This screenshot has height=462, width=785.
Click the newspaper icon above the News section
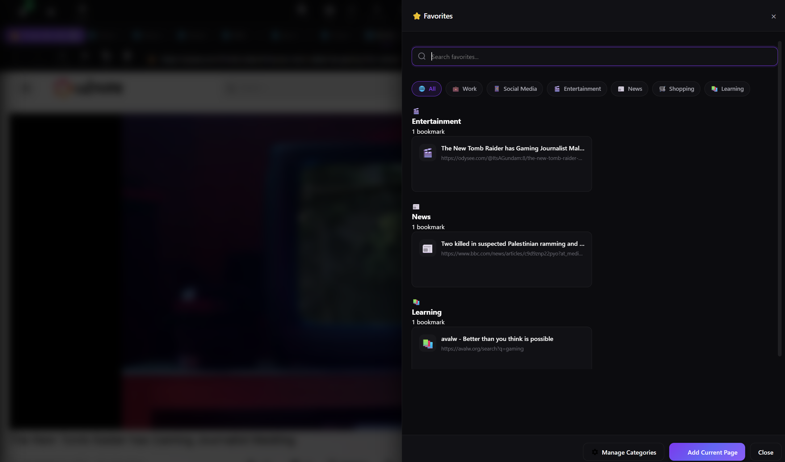(416, 207)
